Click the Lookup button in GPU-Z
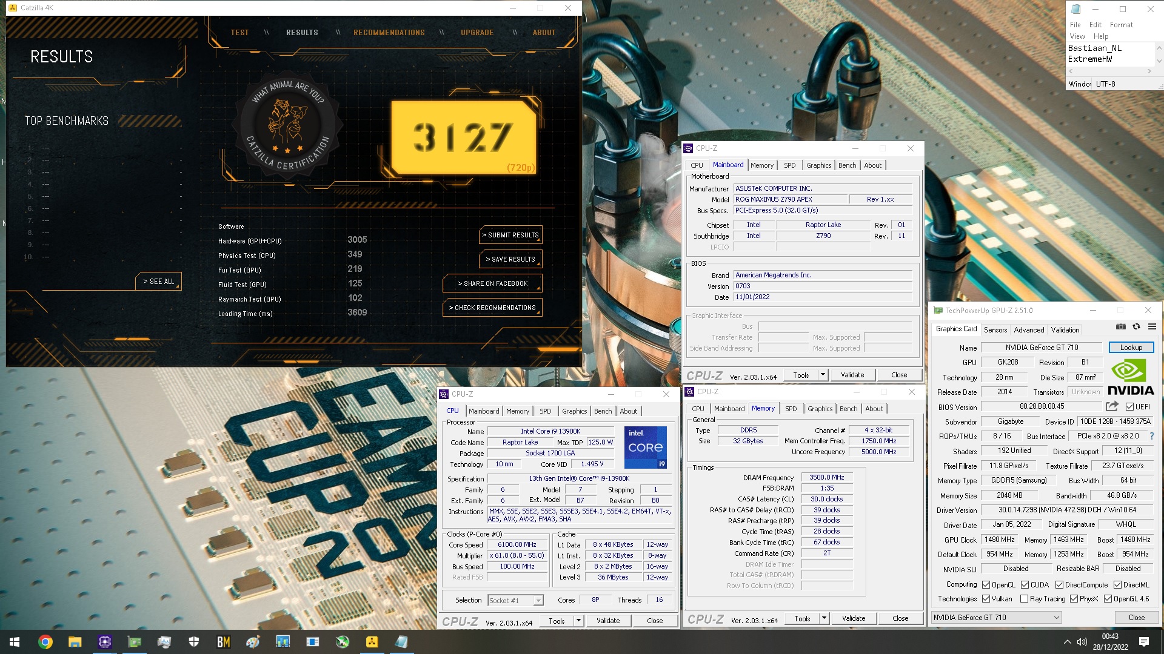 point(1131,347)
